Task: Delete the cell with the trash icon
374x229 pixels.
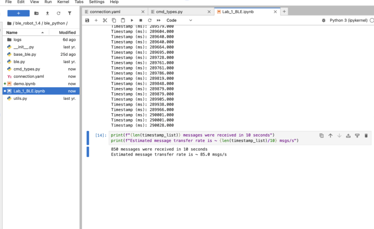Action: pos(366,136)
